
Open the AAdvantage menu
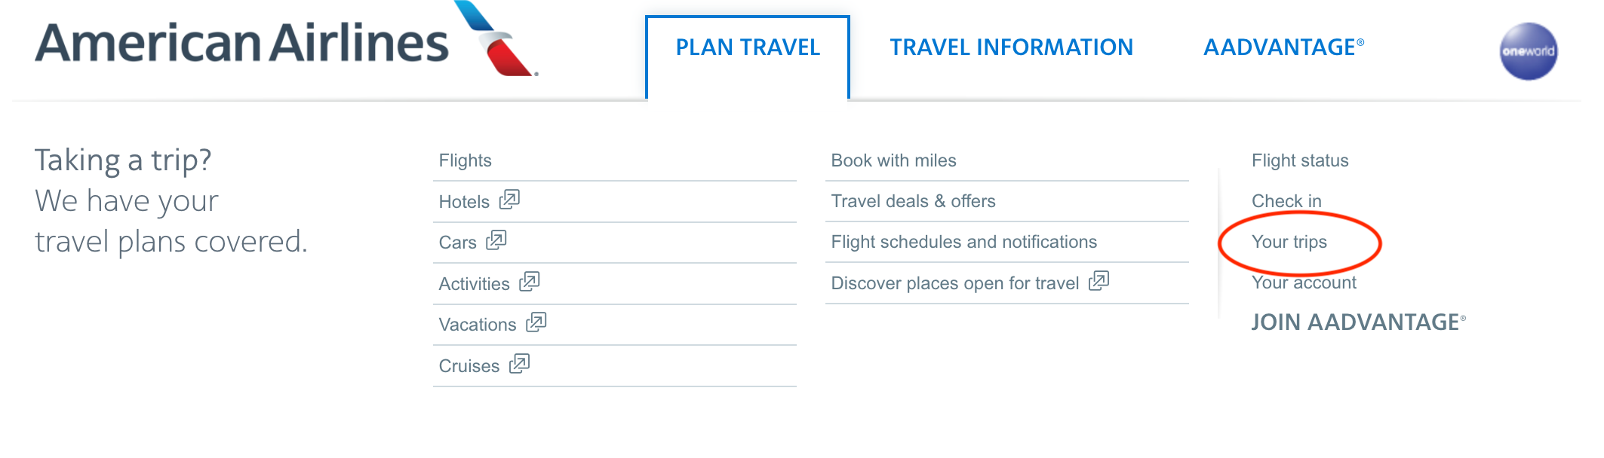pos(1283,47)
